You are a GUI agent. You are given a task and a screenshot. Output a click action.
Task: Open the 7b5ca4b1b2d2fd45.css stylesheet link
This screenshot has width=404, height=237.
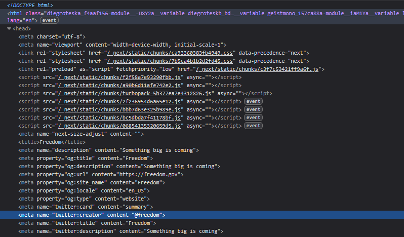(x=170, y=61)
